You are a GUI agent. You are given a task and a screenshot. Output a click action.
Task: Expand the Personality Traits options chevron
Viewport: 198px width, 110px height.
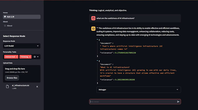(x=38, y=57)
